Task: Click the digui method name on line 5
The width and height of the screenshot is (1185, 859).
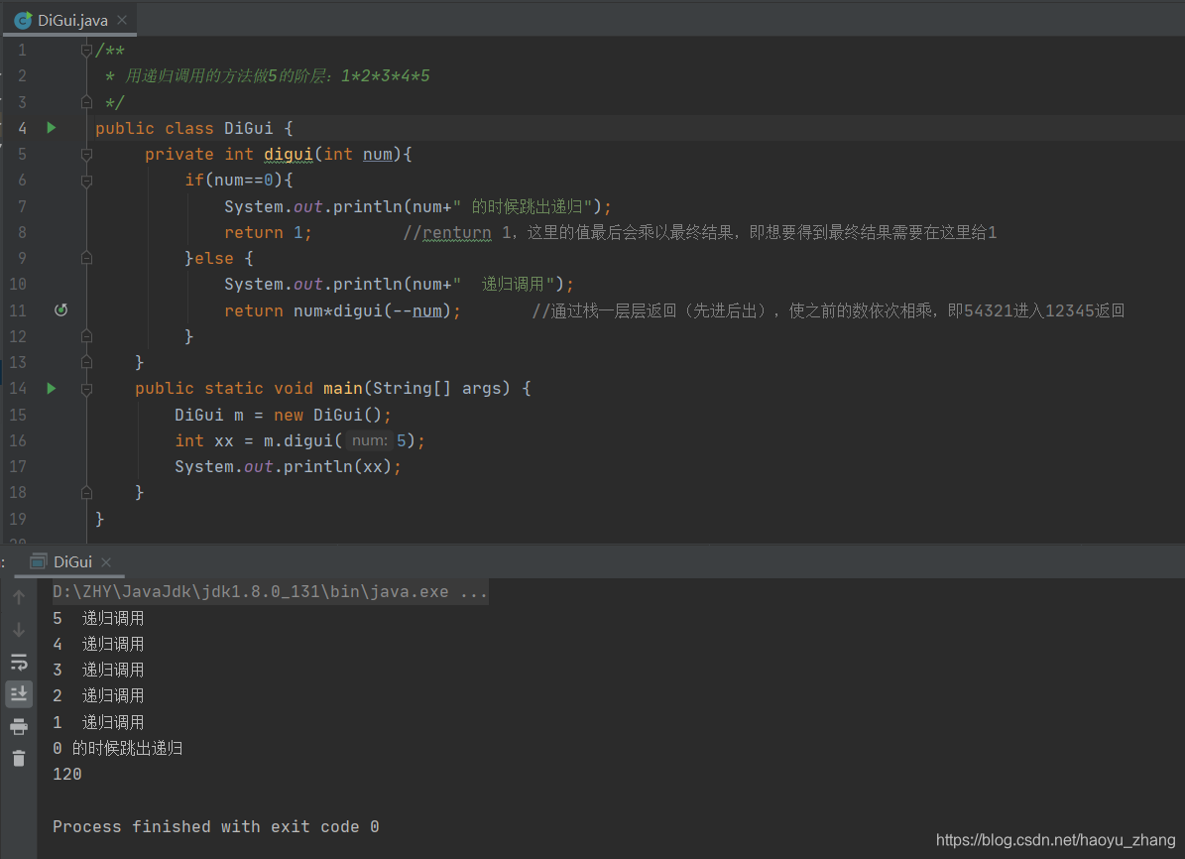Action: (288, 155)
